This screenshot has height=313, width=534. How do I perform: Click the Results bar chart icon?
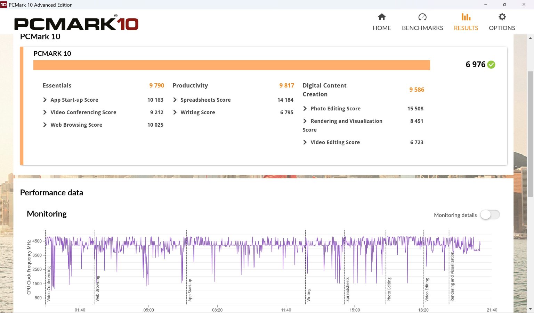click(466, 17)
